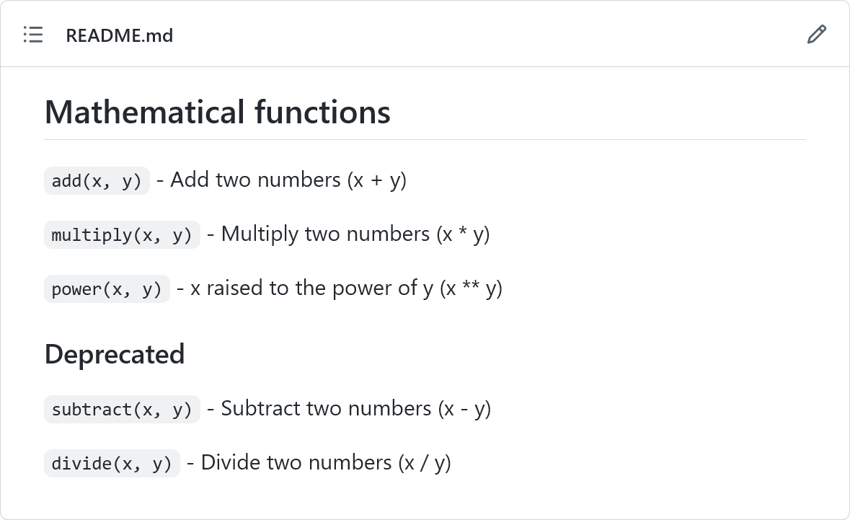
Task: Click the (x ** y) expression text
Action: pos(472,288)
